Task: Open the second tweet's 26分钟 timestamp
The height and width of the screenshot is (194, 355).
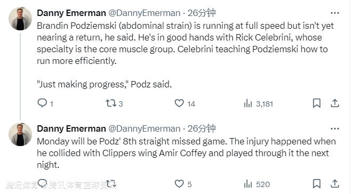Action: (x=201, y=128)
